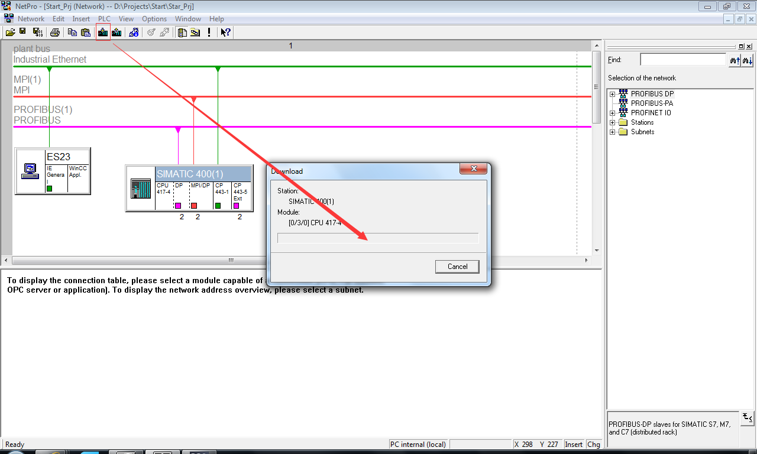Image resolution: width=757 pixels, height=454 pixels.
Task: Open the Help menu
Action: pyautogui.click(x=216, y=19)
